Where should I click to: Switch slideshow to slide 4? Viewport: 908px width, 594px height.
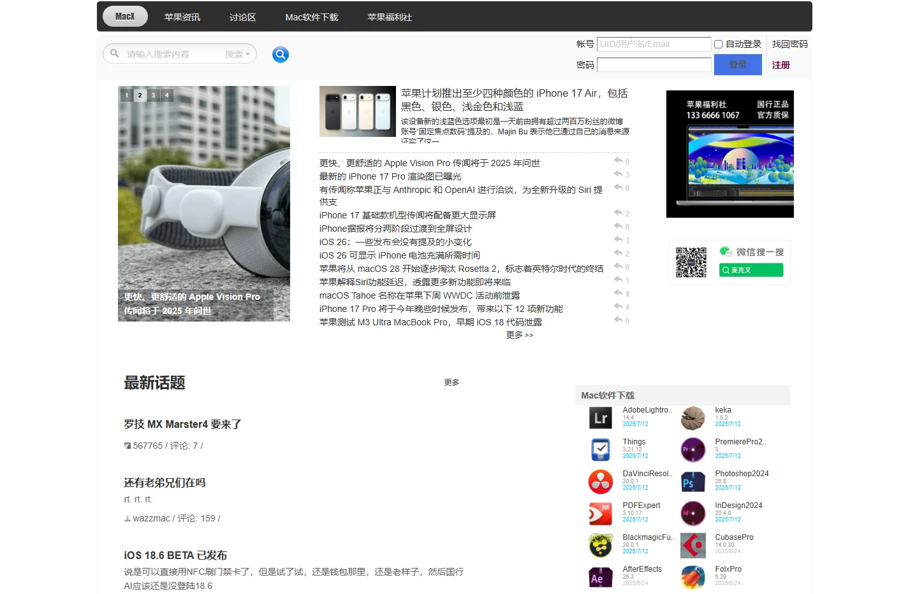click(x=167, y=95)
